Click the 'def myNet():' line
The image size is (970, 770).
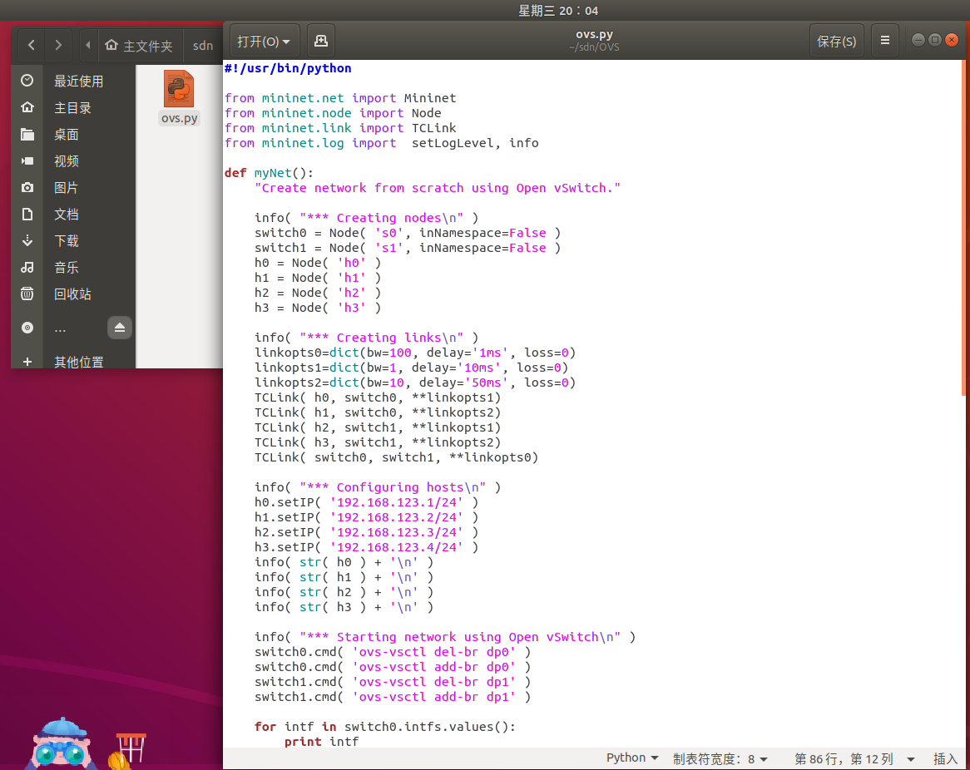pyautogui.click(x=269, y=173)
